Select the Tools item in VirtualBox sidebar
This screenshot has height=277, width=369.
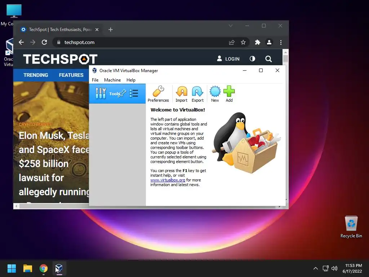(x=117, y=93)
